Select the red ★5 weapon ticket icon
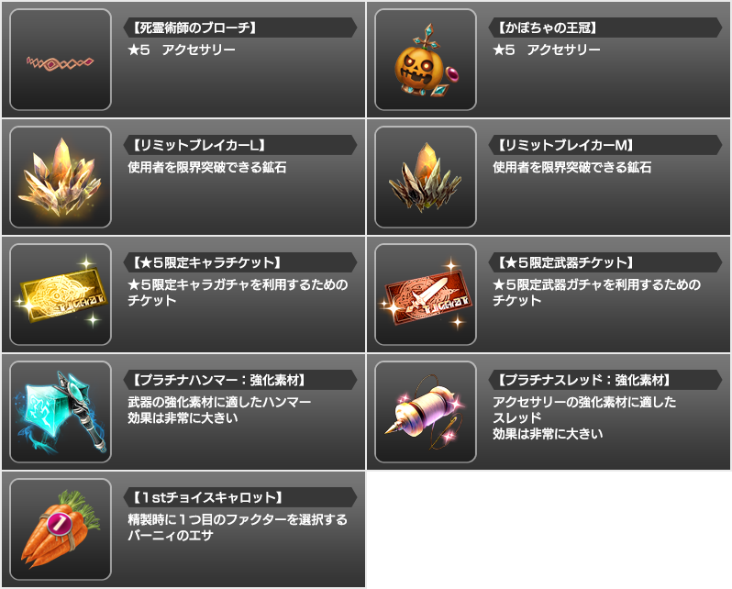 pyautogui.click(x=426, y=294)
